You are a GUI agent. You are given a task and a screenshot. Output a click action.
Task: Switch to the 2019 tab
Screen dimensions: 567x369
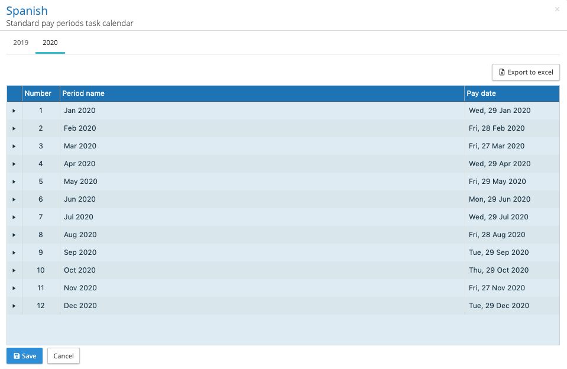pyautogui.click(x=21, y=43)
